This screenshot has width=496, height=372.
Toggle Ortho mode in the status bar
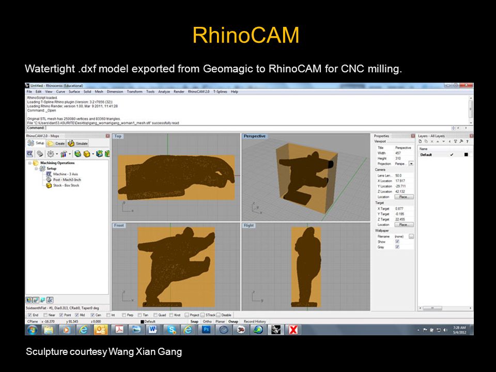207,321
